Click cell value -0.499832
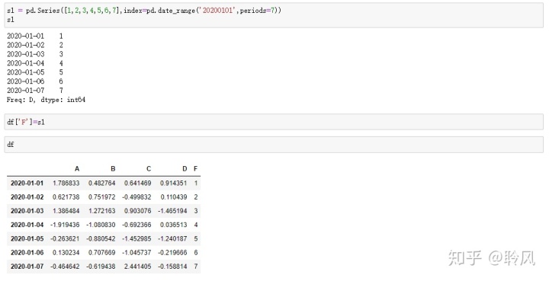This screenshot has height=281, width=549. coord(136,197)
